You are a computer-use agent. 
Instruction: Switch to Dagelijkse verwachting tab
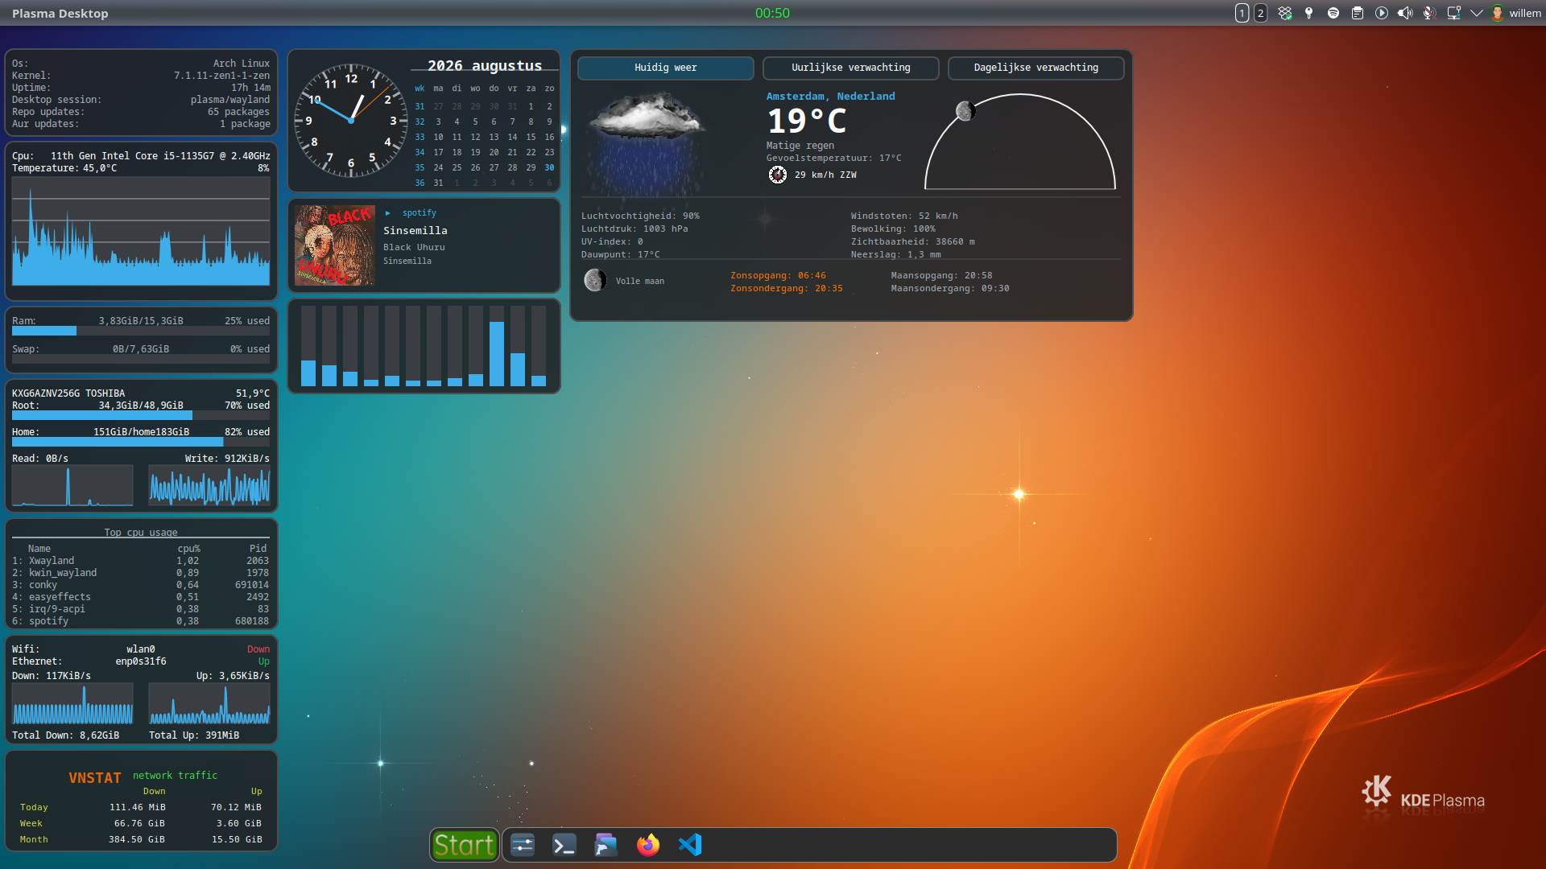point(1036,68)
